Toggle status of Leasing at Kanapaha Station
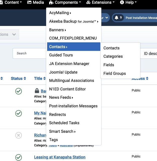 tap(19, 157)
